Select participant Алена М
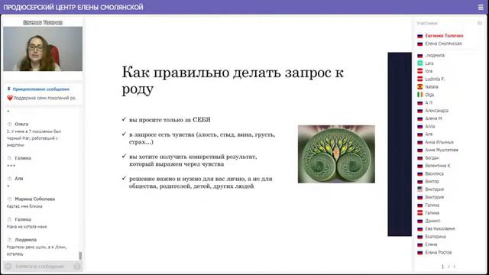489x275 pixels. [x=433, y=118]
